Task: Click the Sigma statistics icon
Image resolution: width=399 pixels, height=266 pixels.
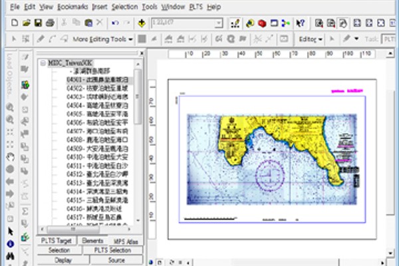Action: point(25,211)
